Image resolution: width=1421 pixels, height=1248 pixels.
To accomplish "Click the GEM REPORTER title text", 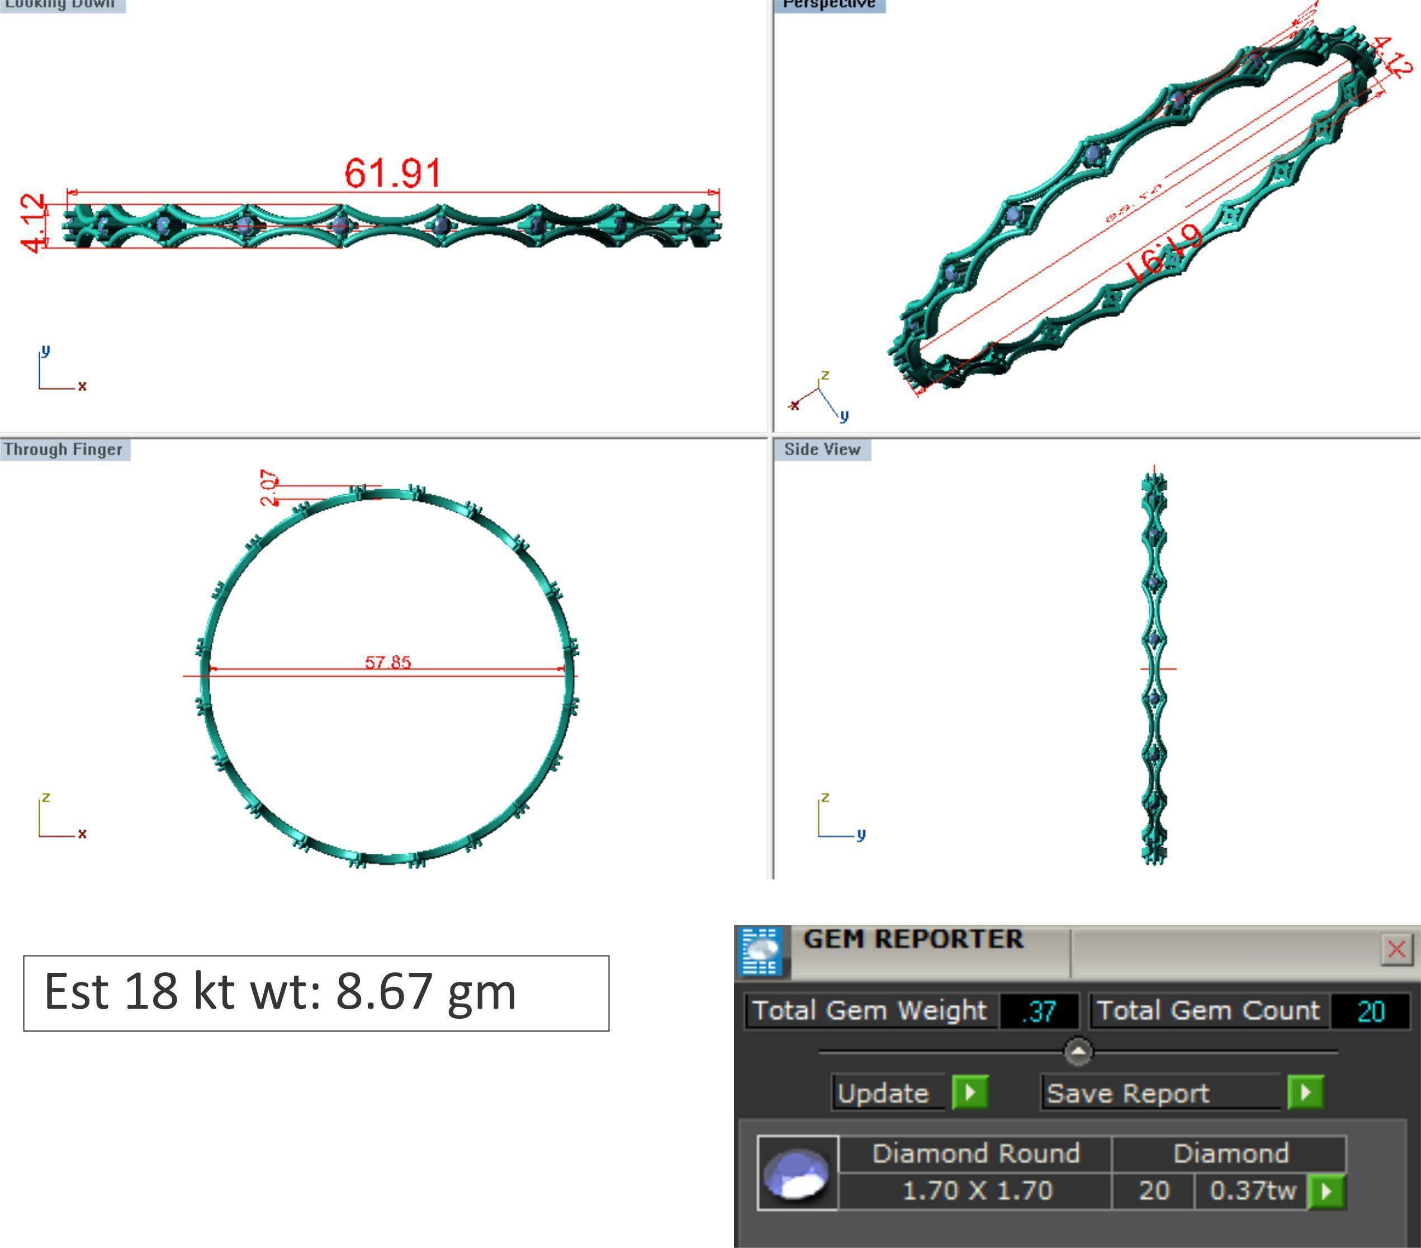I will click(913, 939).
